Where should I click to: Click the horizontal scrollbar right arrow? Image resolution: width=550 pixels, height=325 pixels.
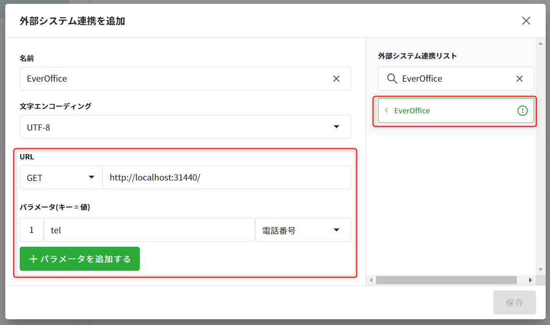pyautogui.click(x=530, y=280)
